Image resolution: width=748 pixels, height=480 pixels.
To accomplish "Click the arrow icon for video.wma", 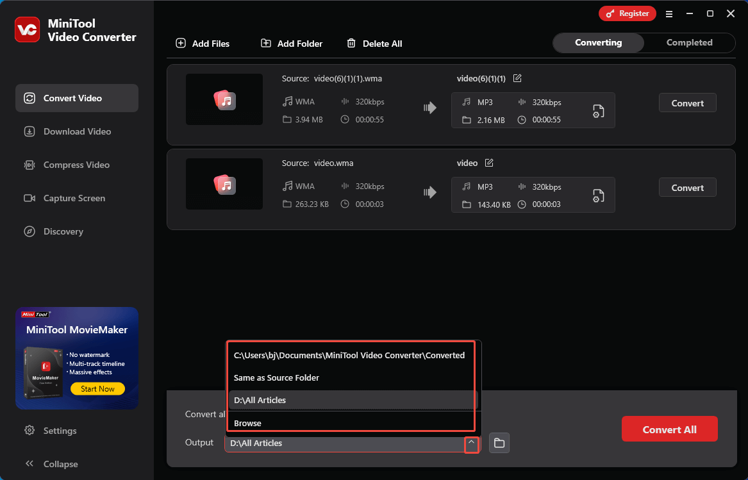I will click(430, 192).
